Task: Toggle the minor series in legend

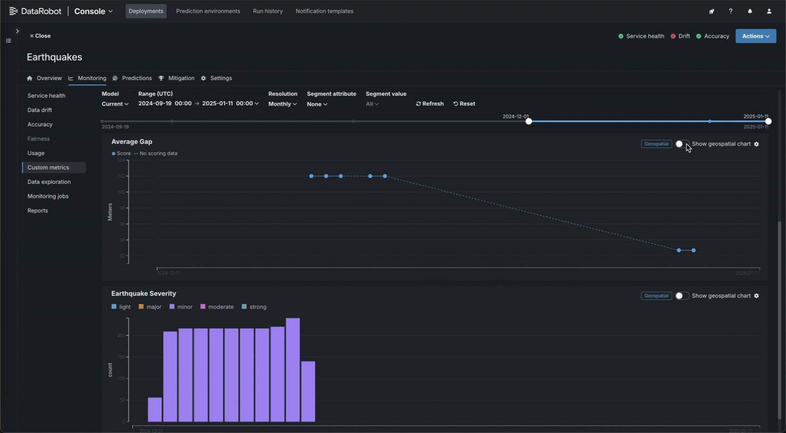Action: 181,307
